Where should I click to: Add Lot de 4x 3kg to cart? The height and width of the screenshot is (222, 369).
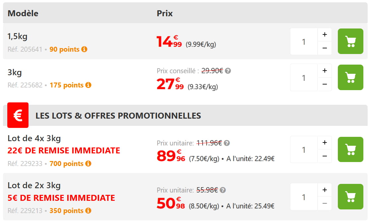[x=350, y=149]
